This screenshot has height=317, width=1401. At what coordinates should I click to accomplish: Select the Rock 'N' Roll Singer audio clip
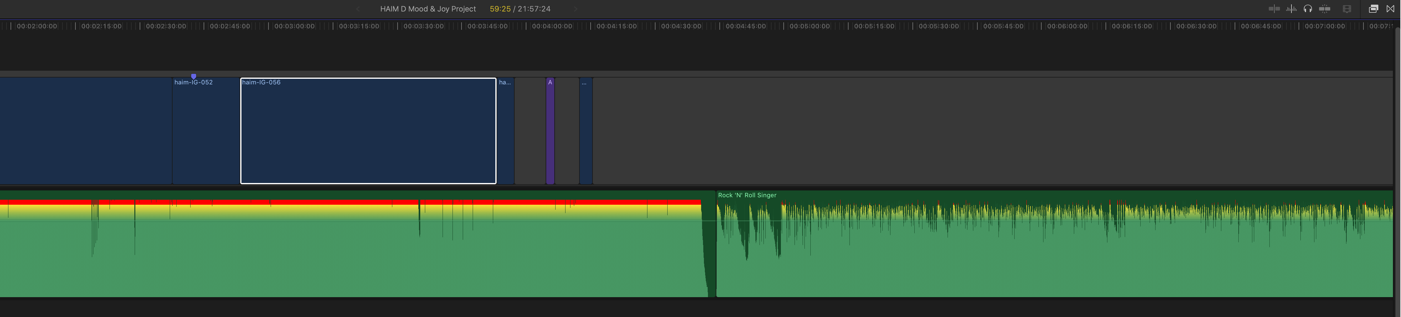(1055, 243)
